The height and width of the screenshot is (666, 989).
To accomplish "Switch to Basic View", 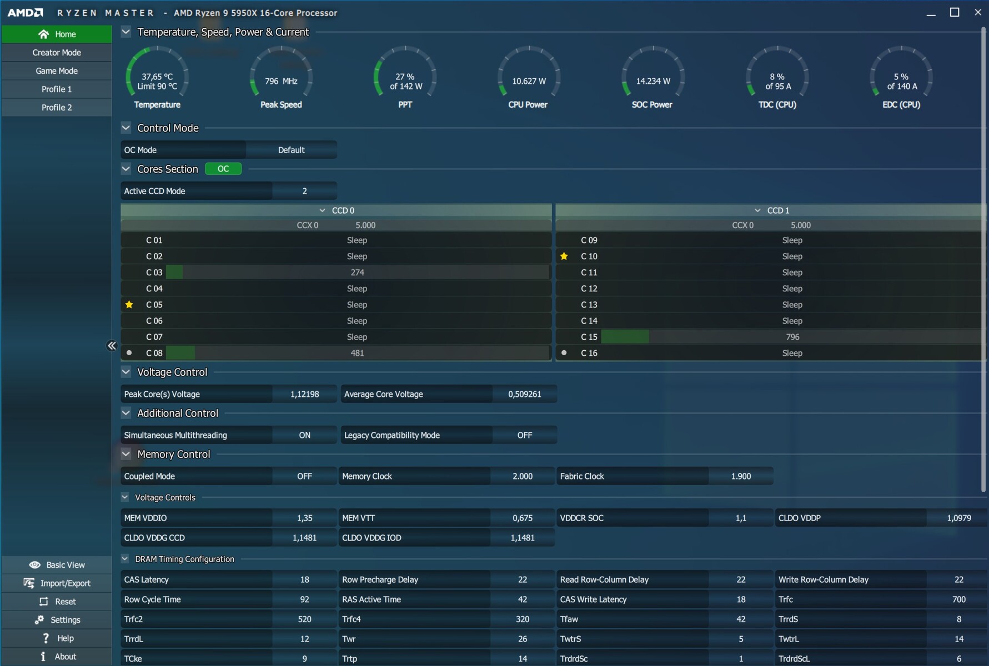I will tap(57, 565).
